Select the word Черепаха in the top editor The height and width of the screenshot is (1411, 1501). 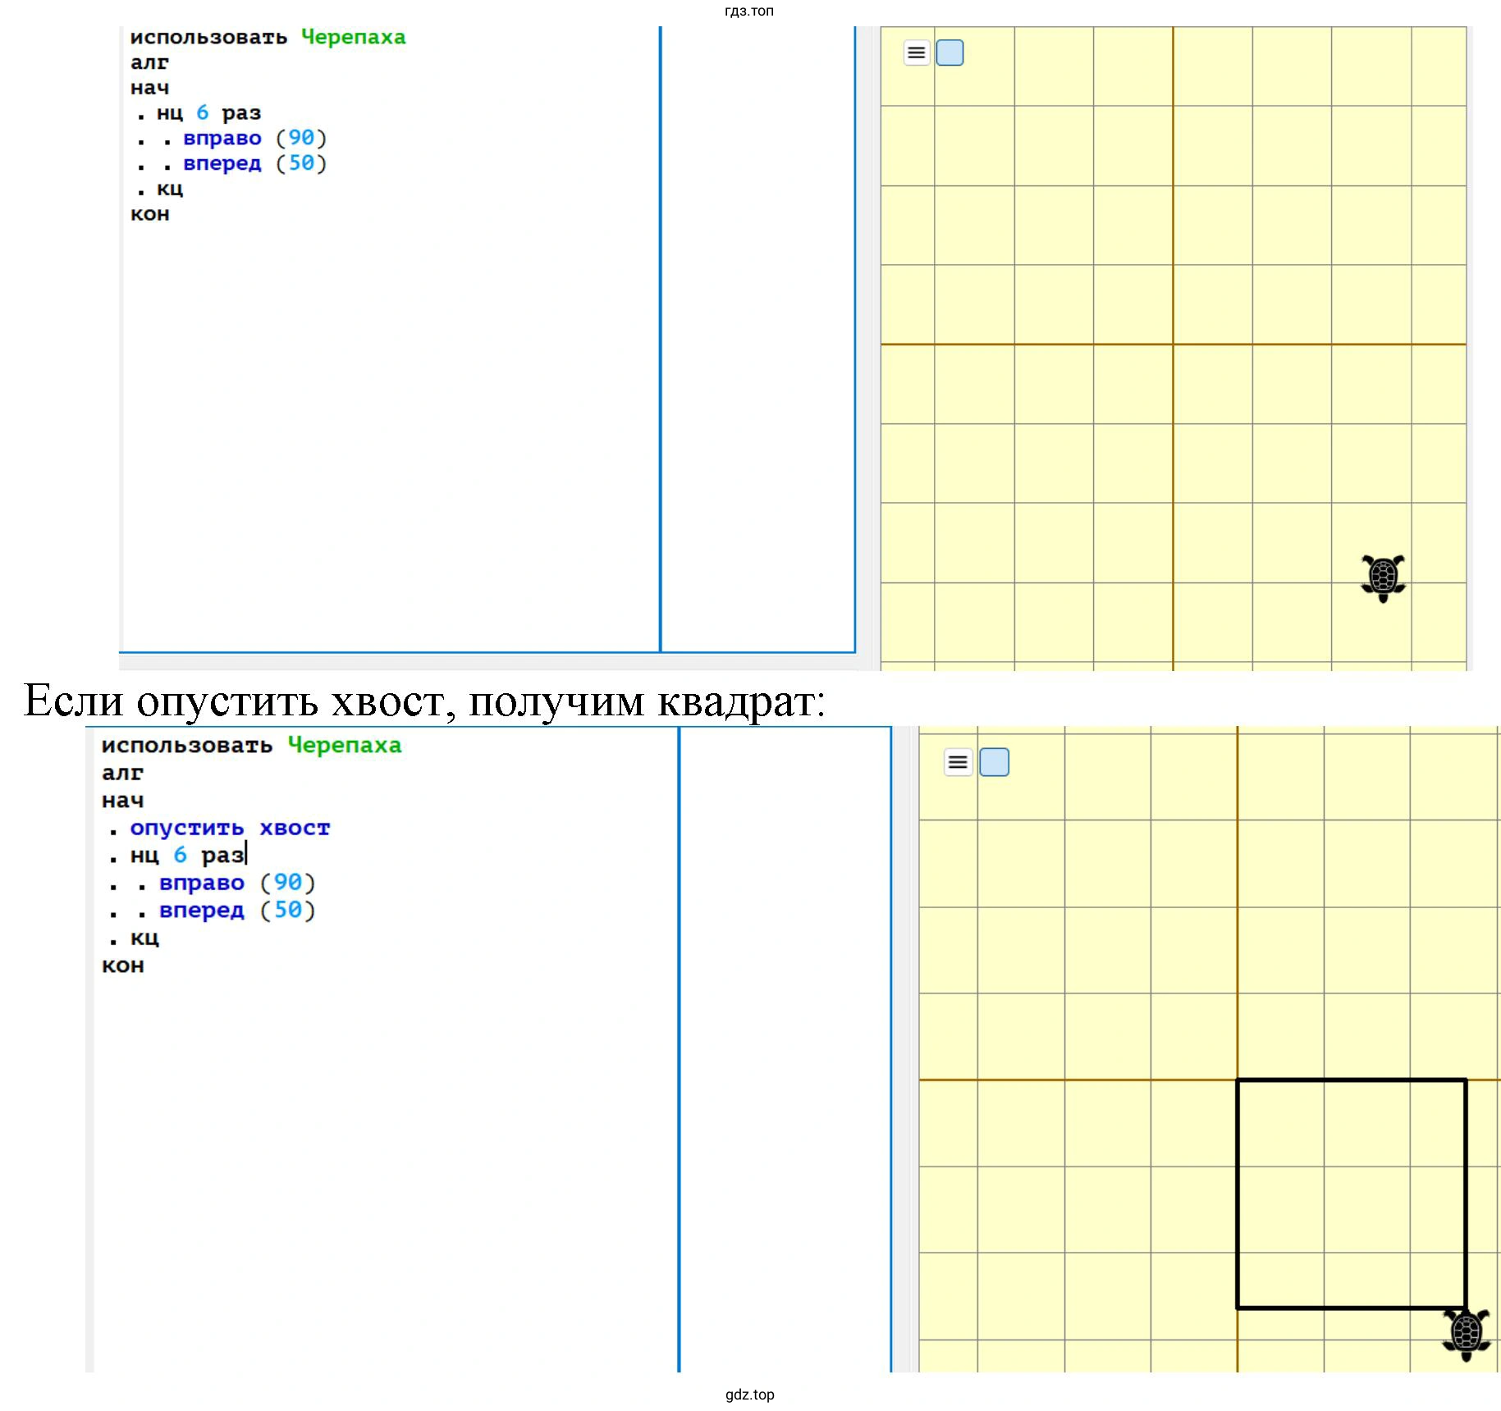click(353, 38)
